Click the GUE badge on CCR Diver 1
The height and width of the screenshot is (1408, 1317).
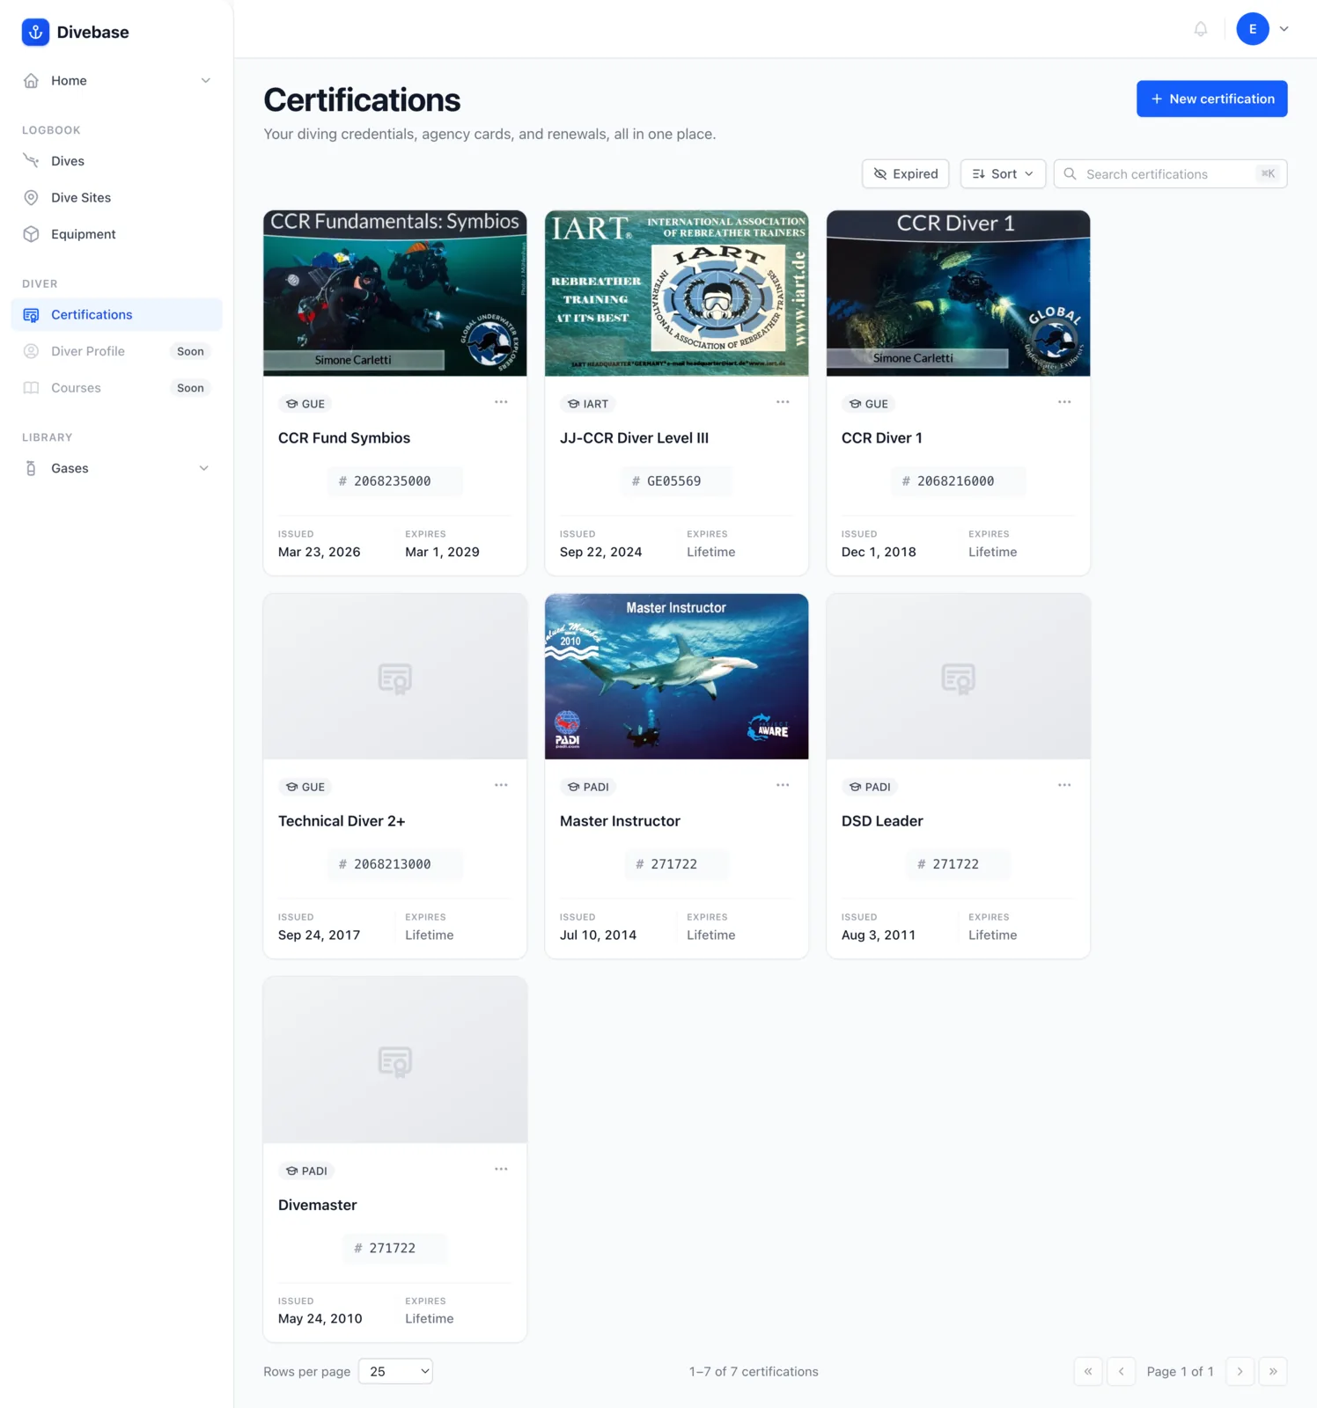pyautogui.click(x=869, y=404)
